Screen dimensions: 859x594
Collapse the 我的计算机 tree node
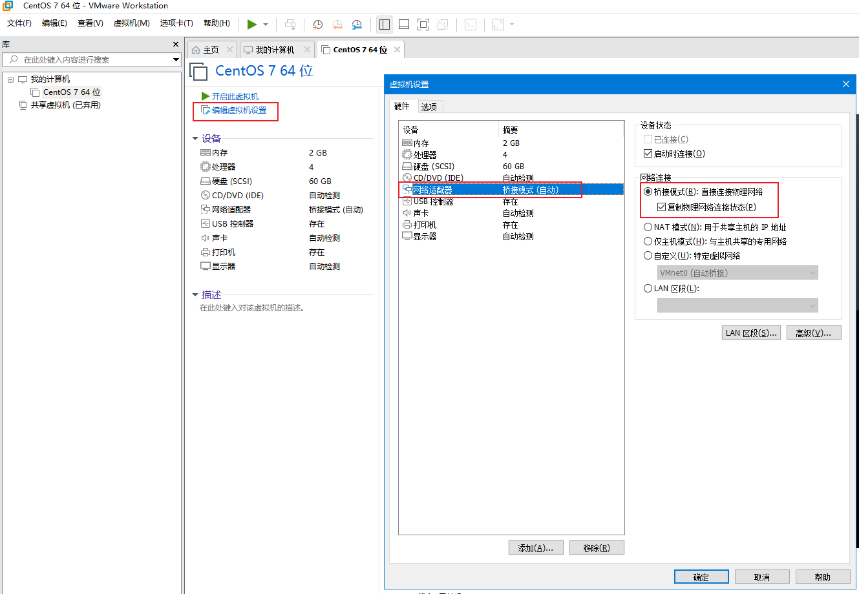coord(11,79)
